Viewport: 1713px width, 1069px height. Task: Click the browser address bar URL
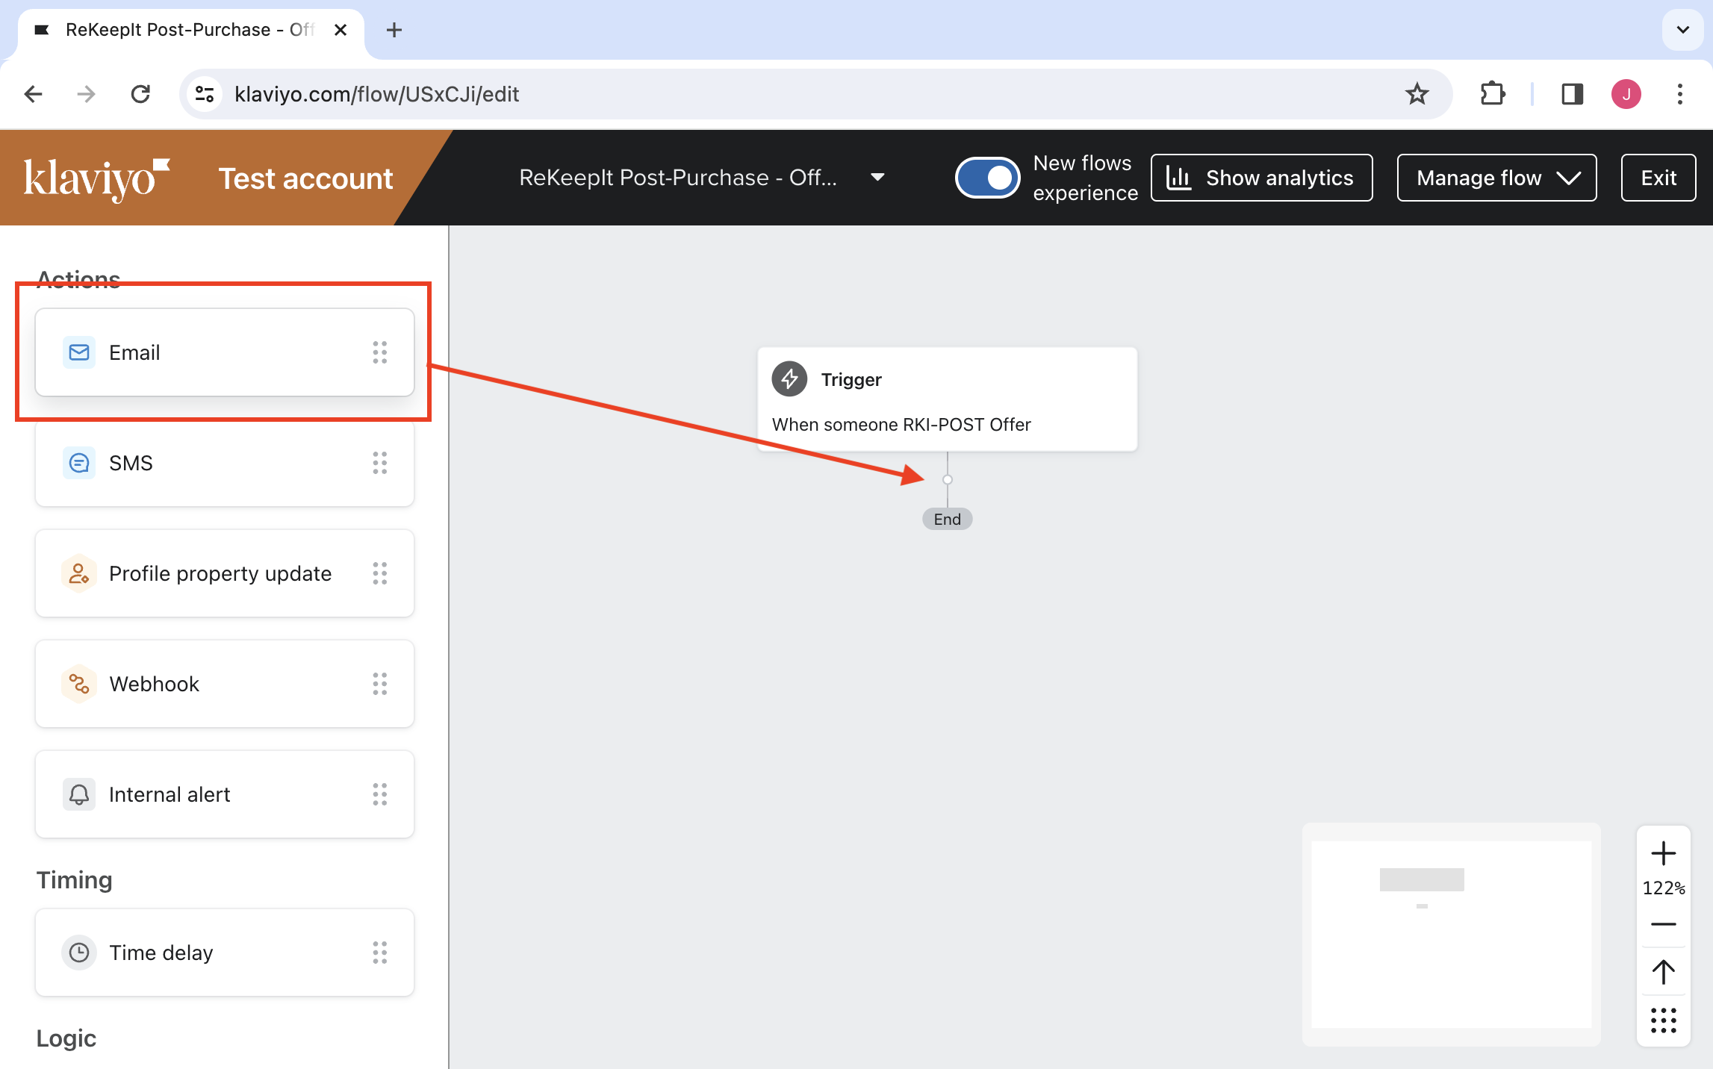[376, 94]
